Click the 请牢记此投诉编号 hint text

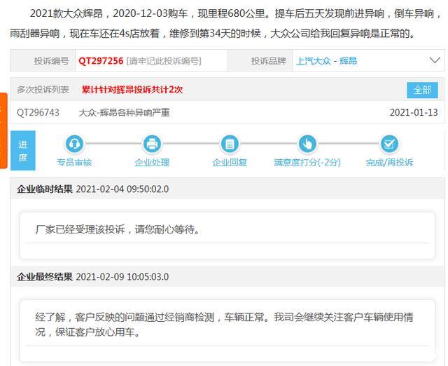[164, 61]
